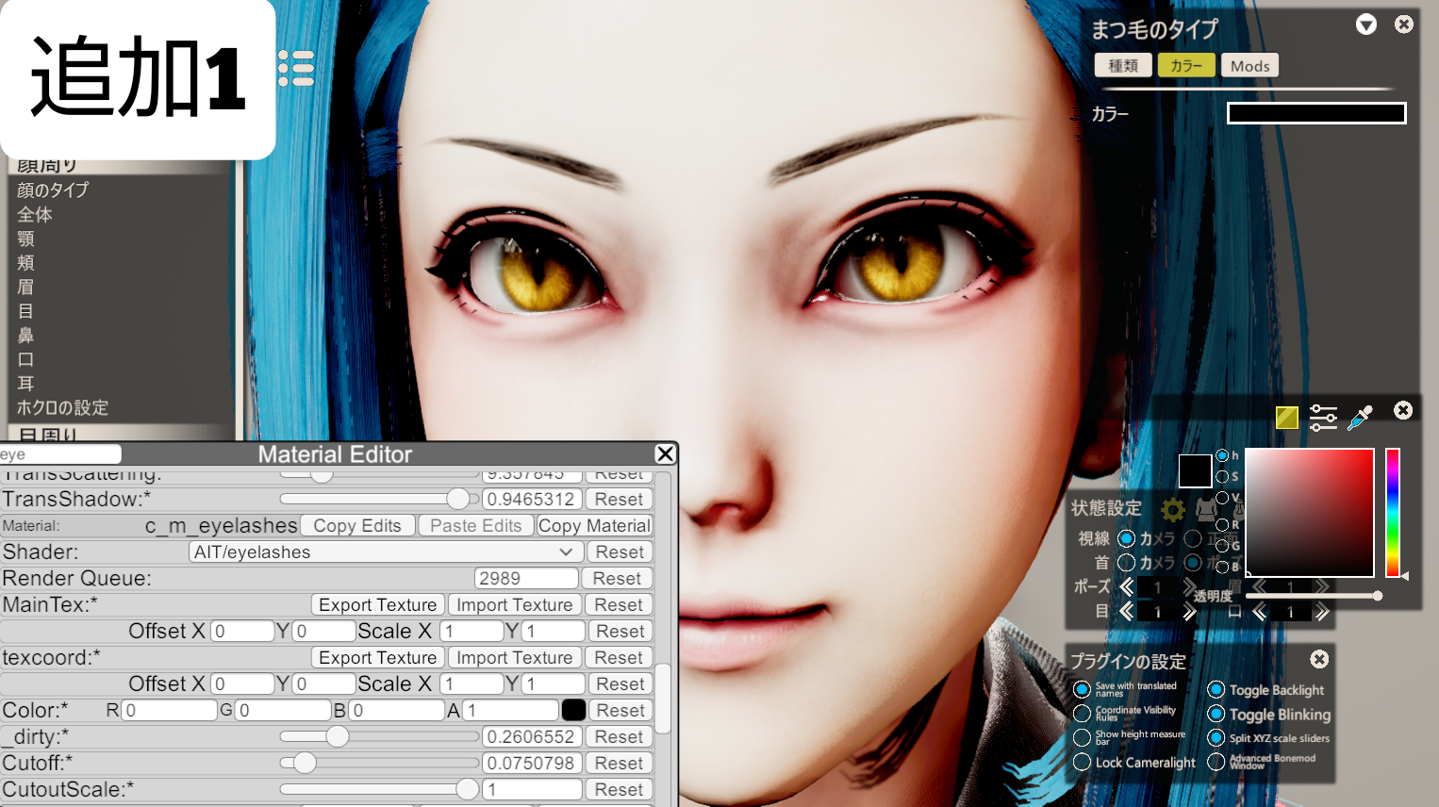Toggle Blinking option
The height and width of the screenshot is (807, 1439).
coord(1216,714)
